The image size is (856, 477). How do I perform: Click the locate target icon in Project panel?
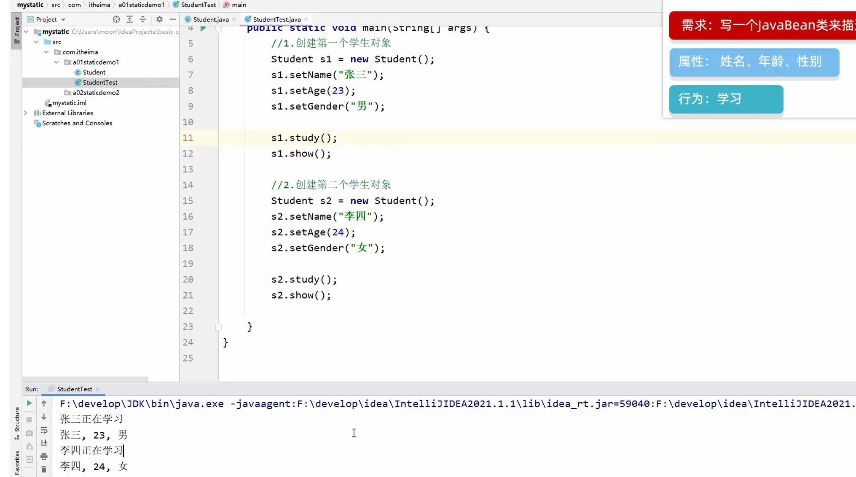tap(116, 19)
